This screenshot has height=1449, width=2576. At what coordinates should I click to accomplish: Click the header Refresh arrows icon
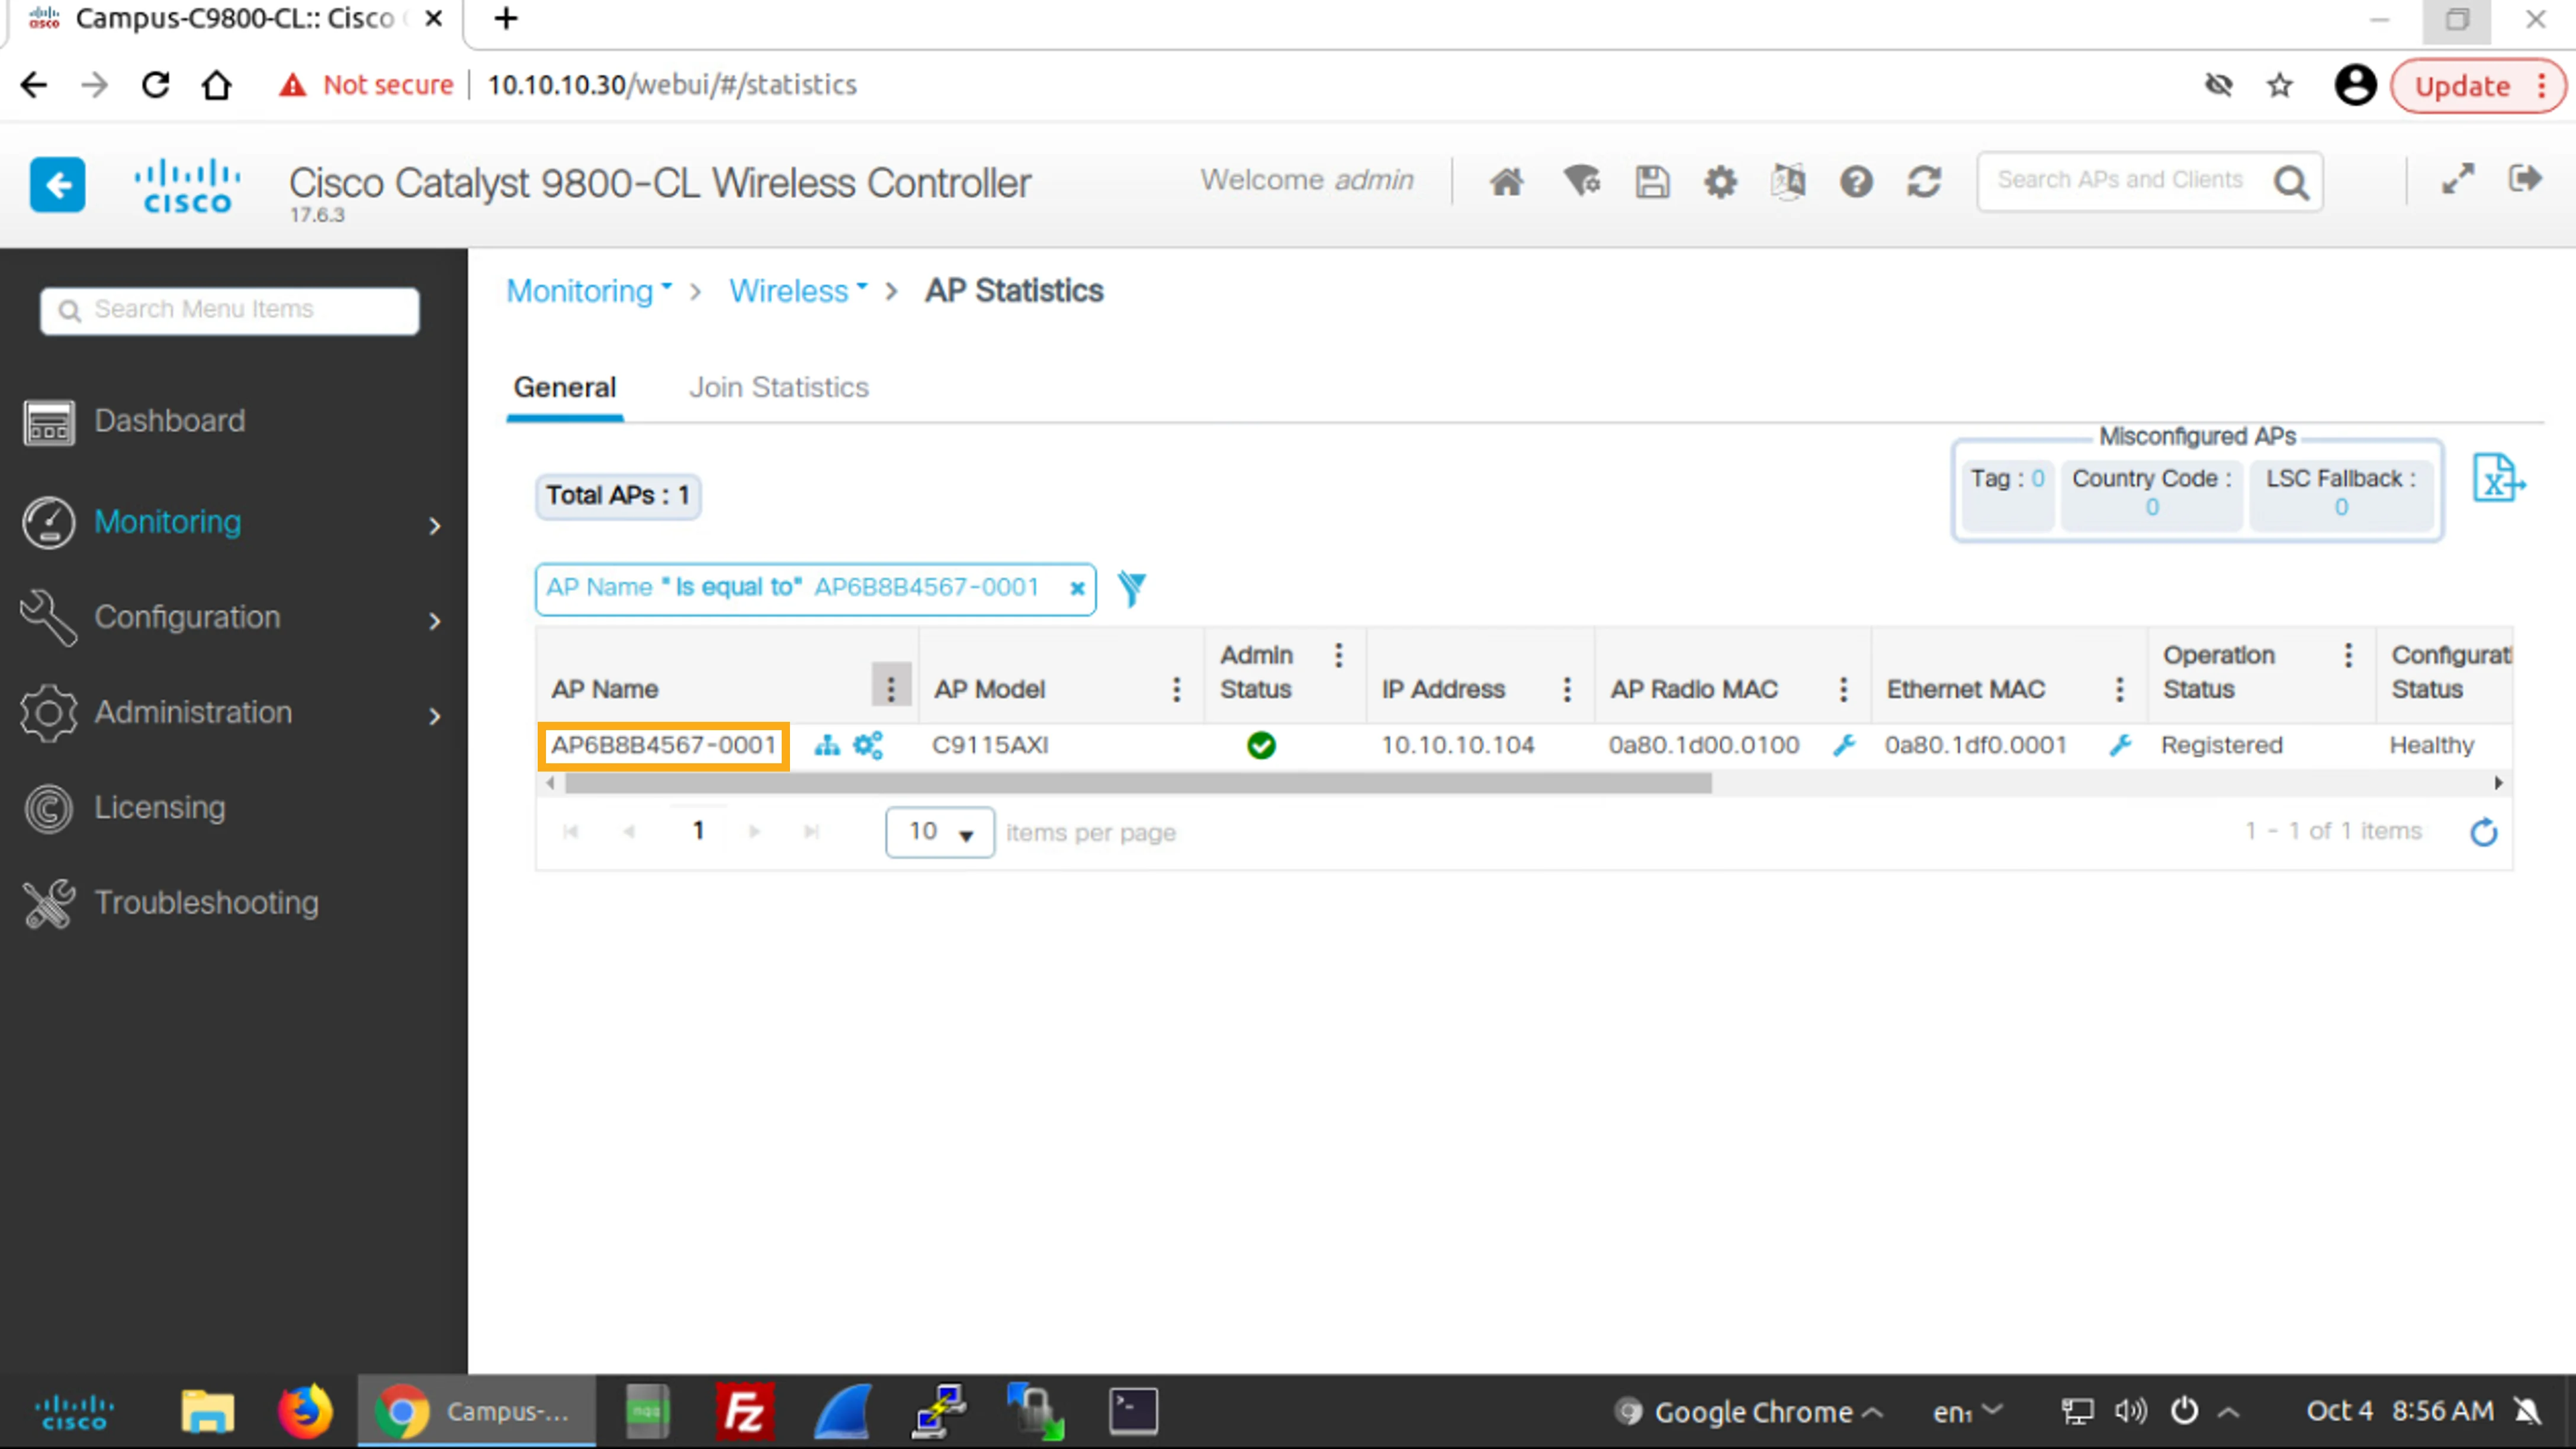coord(1924,182)
